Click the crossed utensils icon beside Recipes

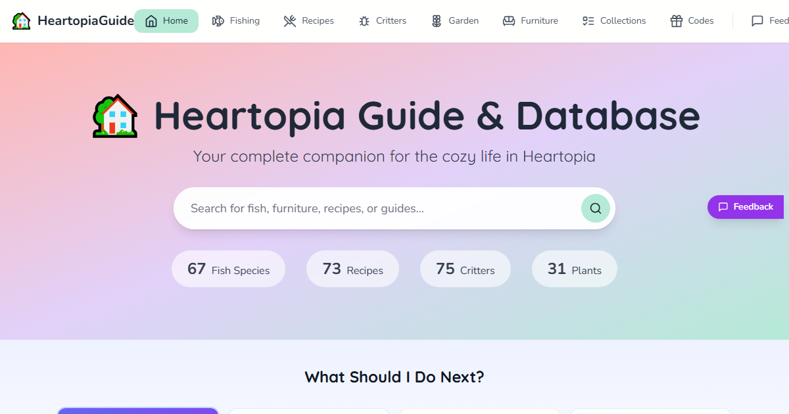click(289, 20)
